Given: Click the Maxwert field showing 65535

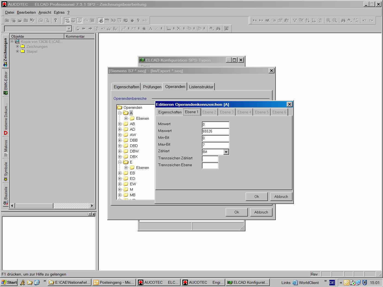Looking at the screenshot, I should 216,131.
